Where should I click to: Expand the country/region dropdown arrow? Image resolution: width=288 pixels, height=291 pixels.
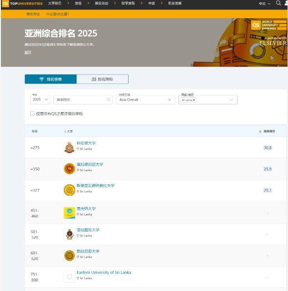coord(231,100)
